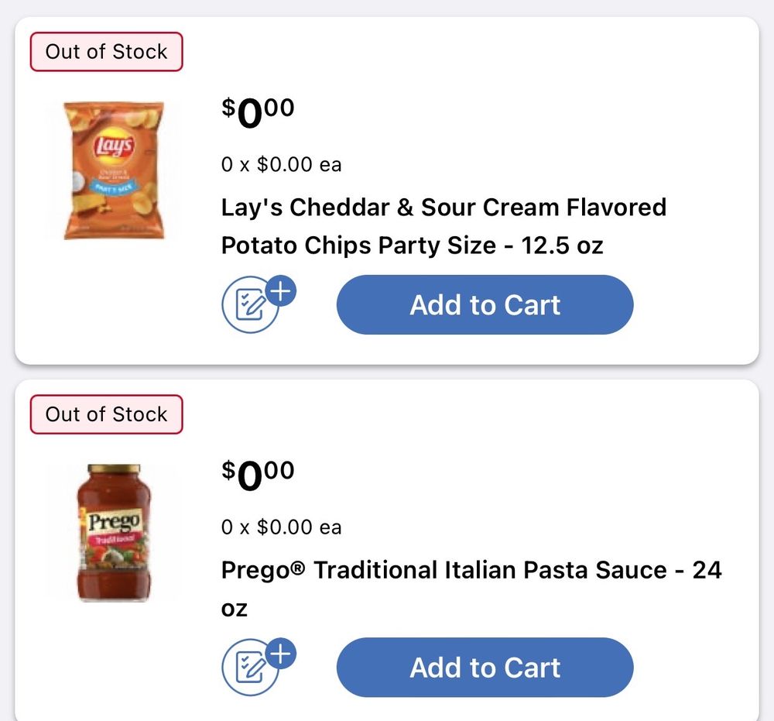The image size is (774, 721).
Task: Select the $0.00 price for Prego sauce
Action: coord(258,474)
